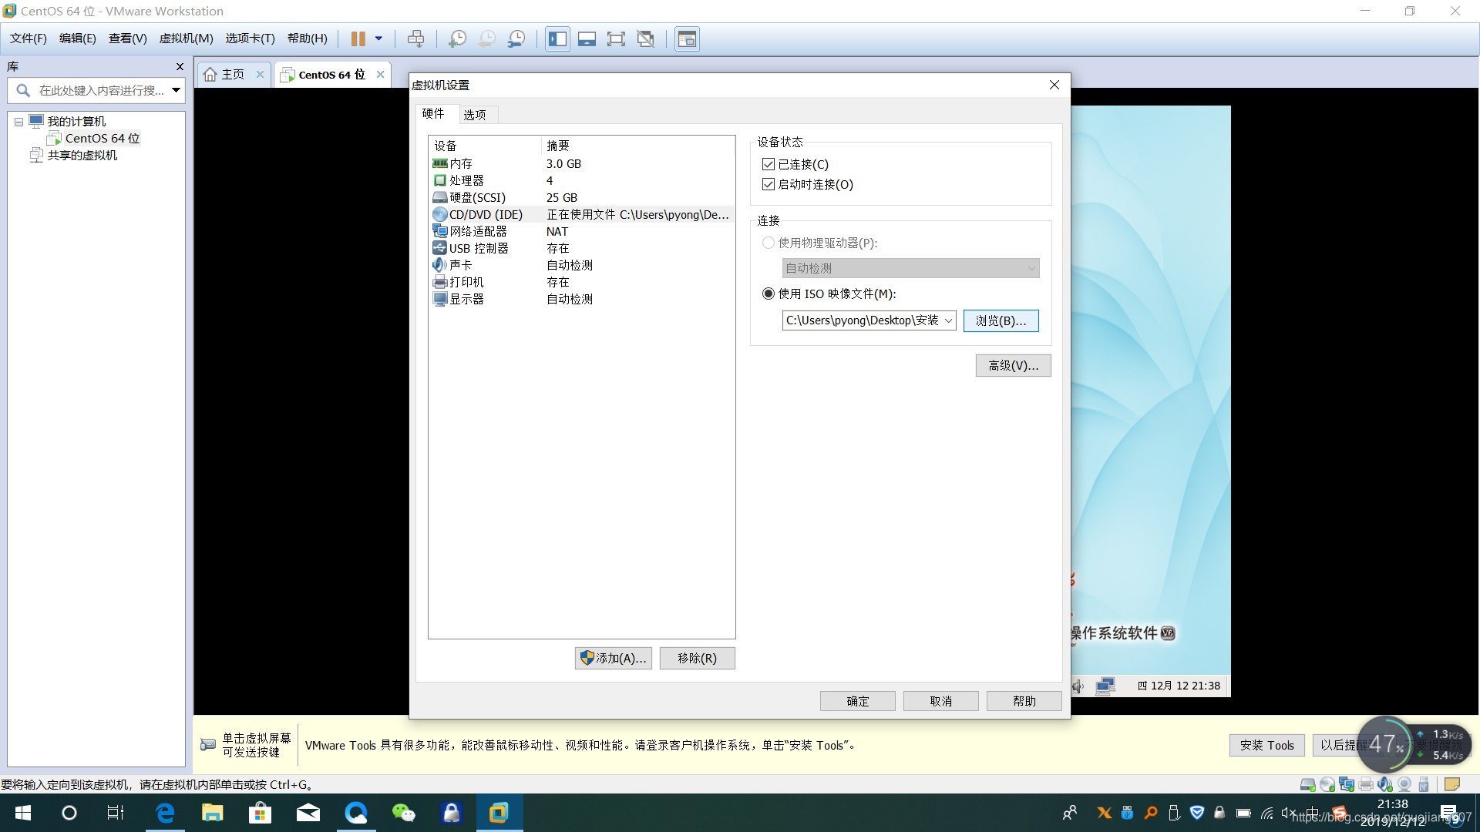Select the 显示器 device row

coord(581,300)
